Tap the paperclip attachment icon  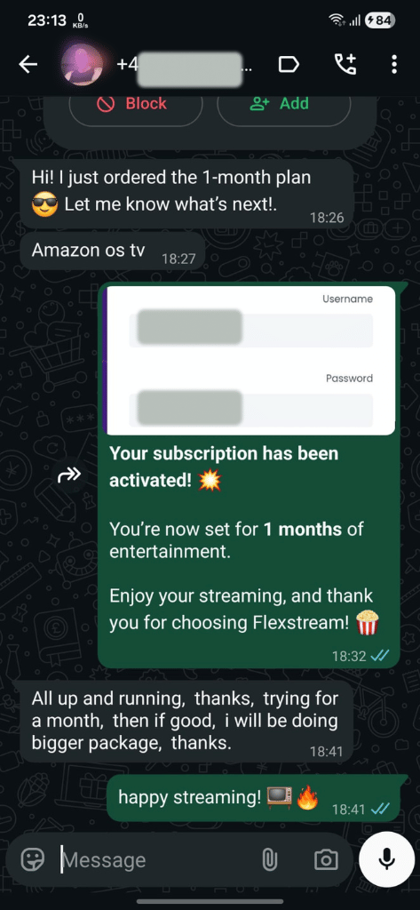pyautogui.click(x=269, y=859)
